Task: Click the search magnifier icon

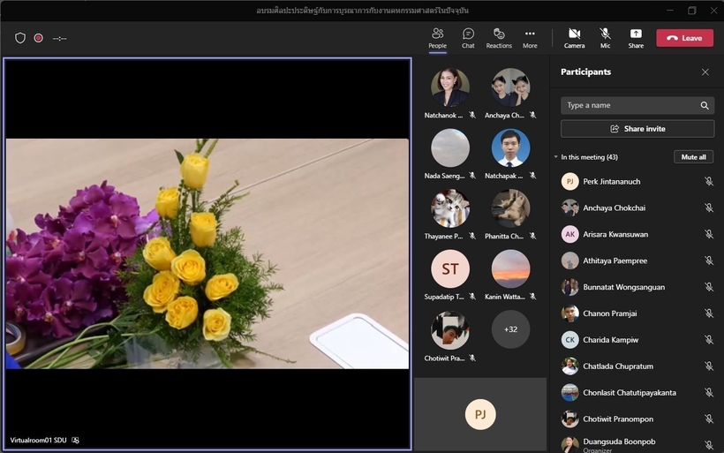Action: point(705,105)
